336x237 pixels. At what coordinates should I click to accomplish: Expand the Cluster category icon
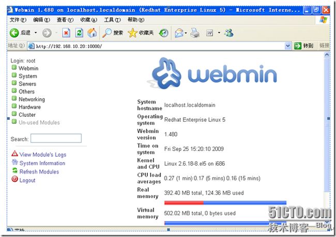pyautogui.click(x=14, y=114)
